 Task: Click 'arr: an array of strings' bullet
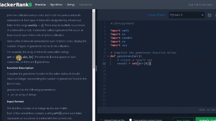pos(23,95)
